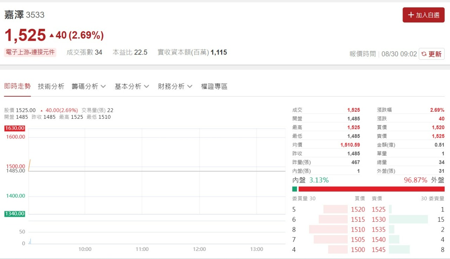Click the 電子上游-連接元件 industry tag

coord(30,52)
